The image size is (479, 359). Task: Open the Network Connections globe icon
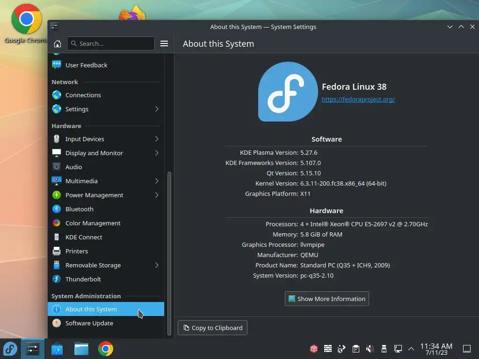point(57,95)
